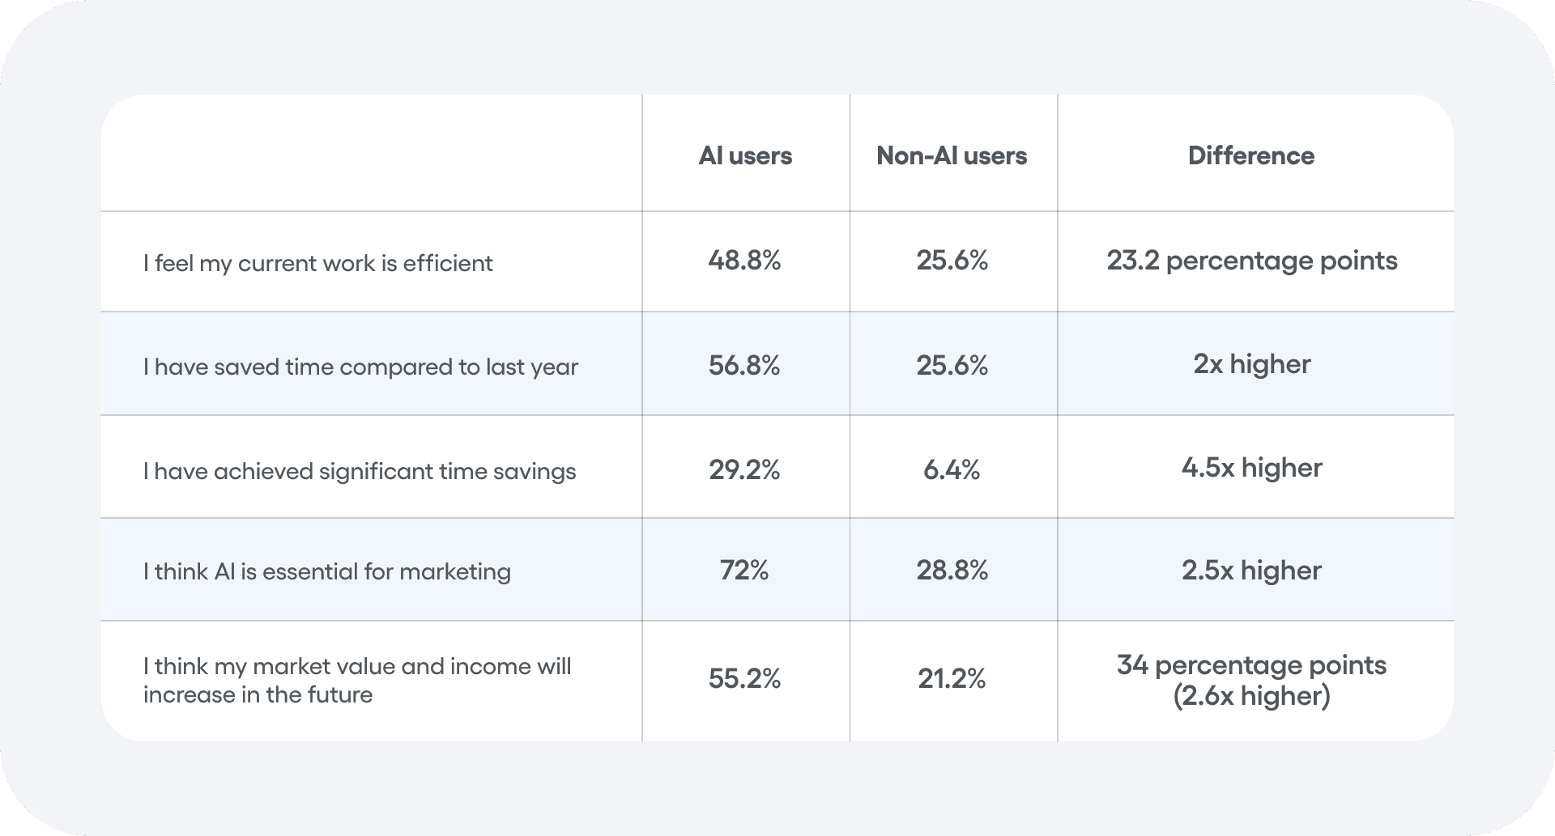The height and width of the screenshot is (836, 1555).
Task: Click the "AI users" column header
Action: [745, 155]
